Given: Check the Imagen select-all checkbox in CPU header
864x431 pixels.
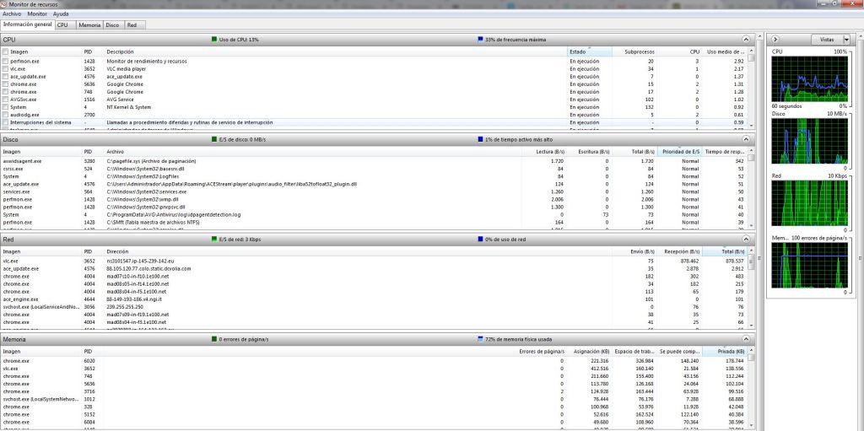Looking at the screenshot, I should (6, 51).
